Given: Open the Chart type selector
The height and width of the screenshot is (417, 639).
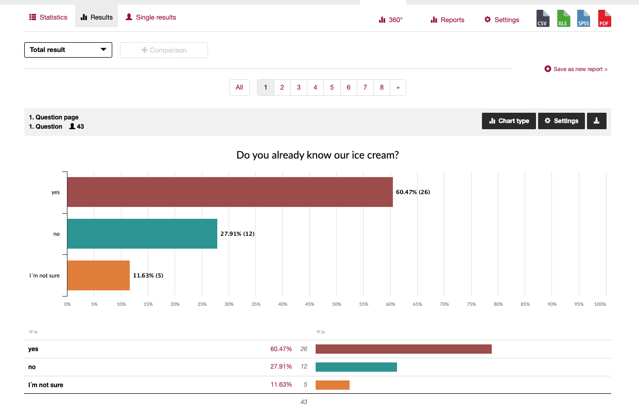Looking at the screenshot, I should (x=509, y=121).
